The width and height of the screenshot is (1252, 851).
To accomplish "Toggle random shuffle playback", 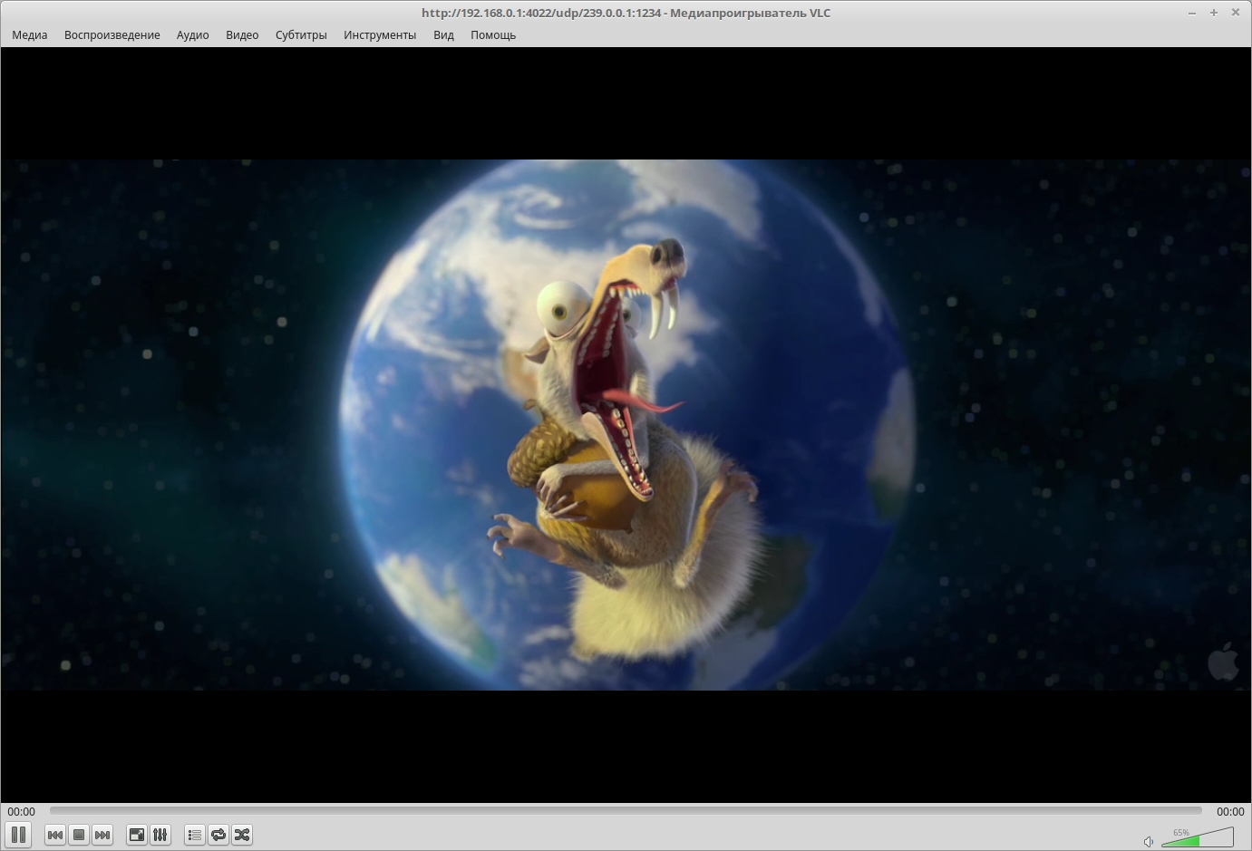I will coord(242,835).
